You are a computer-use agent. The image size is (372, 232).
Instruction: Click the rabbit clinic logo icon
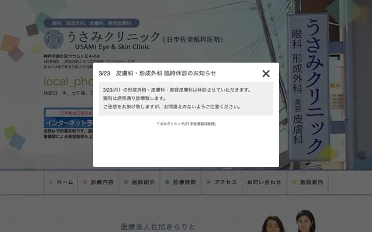coord(52,38)
